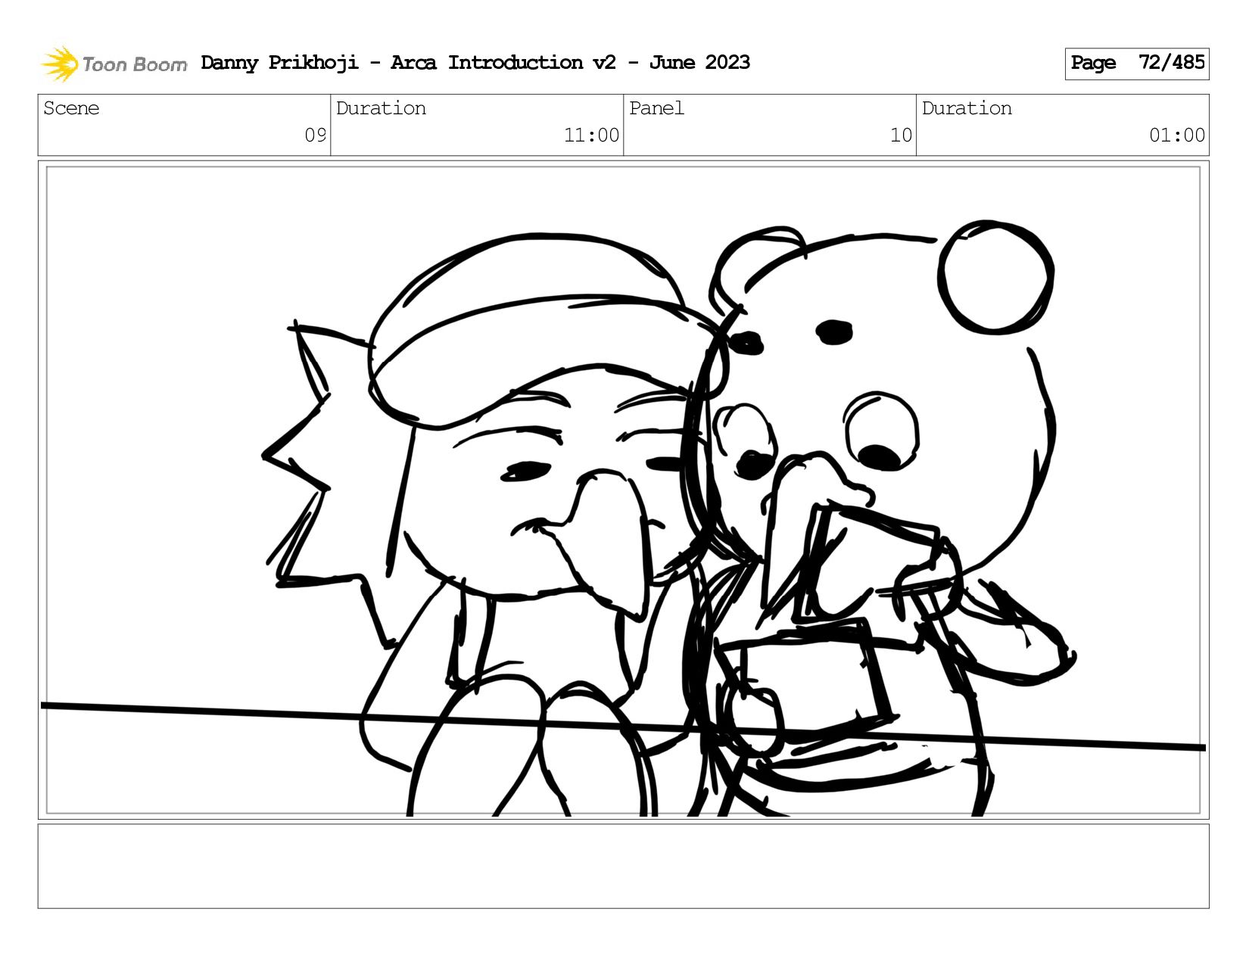Click the 'Scene' label
The height and width of the screenshot is (965, 1249).
coord(71,108)
